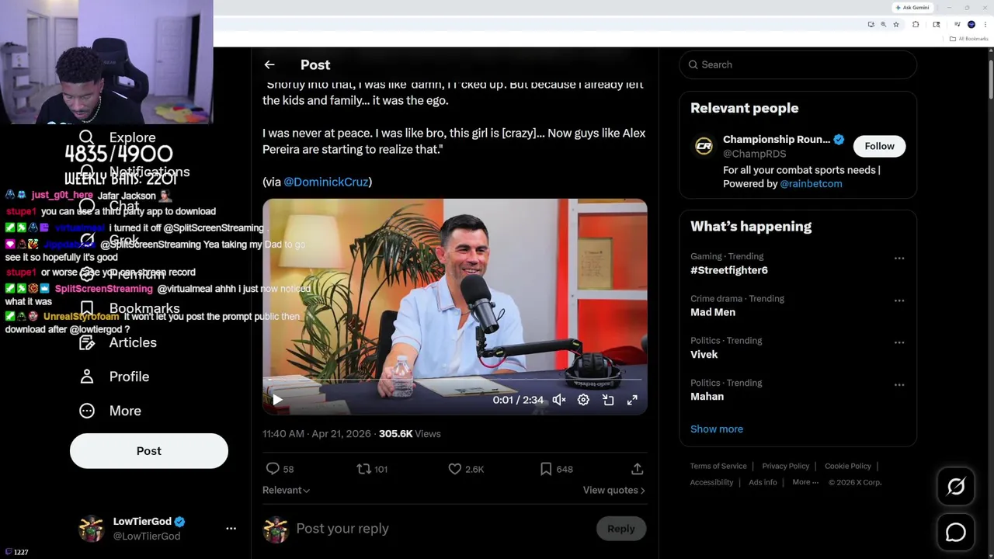Image resolution: width=994 pixels, height=559 pixels.
Task: Seek along the video progress bar
Action: click(454, 380)
